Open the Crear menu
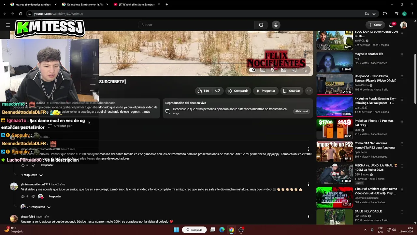 pyautogui.click(x=375, y=25)
